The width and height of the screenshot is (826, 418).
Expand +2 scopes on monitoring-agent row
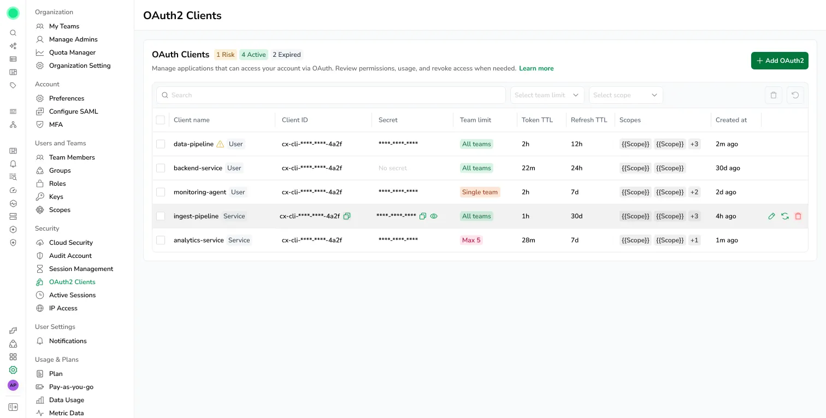[694, 192]
